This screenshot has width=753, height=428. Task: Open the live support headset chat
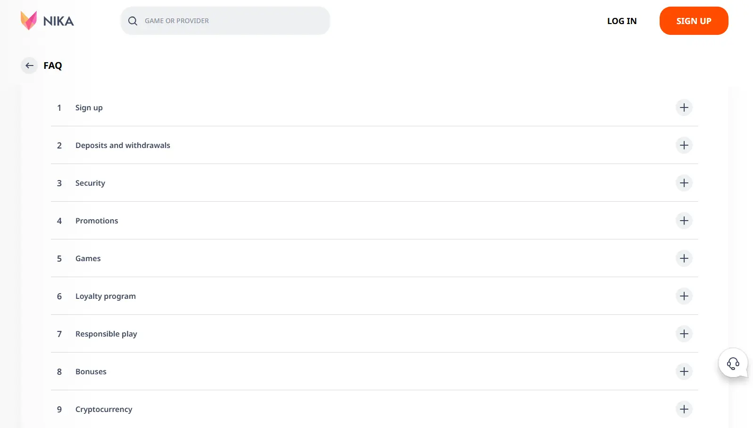click(x=733, y=363)
